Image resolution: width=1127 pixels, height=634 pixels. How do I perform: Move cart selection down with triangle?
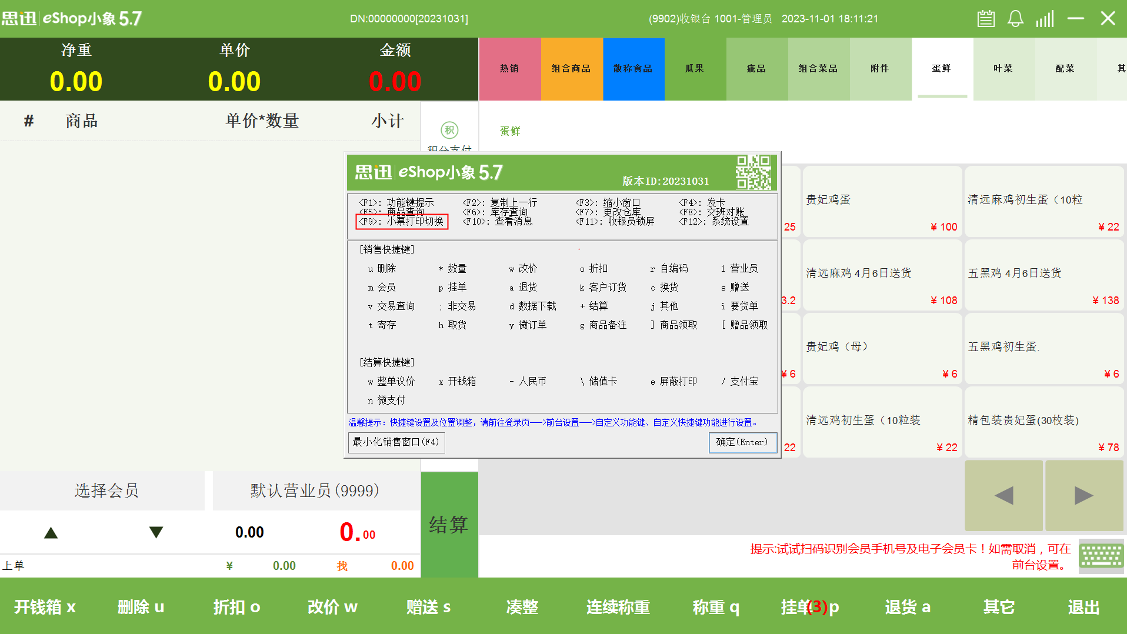point(156,532)
